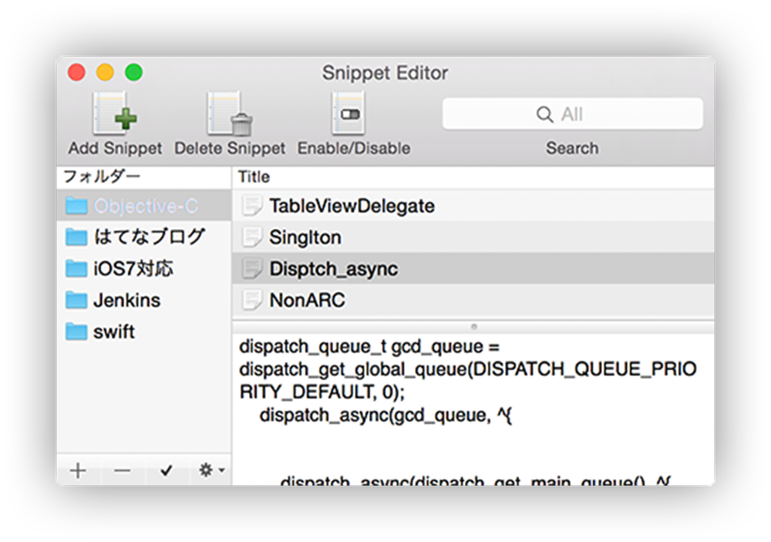
Task: Select the TableViewDelegate snippet
Action: click(352, 206)
